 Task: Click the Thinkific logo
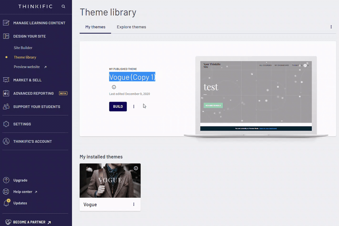(x=36, y=7)
